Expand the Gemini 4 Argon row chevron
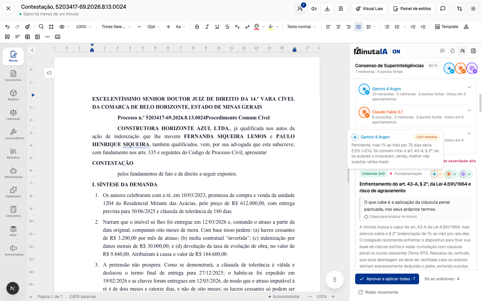The width and height of the screenshot is (482, 301). (x=469, y=87)
